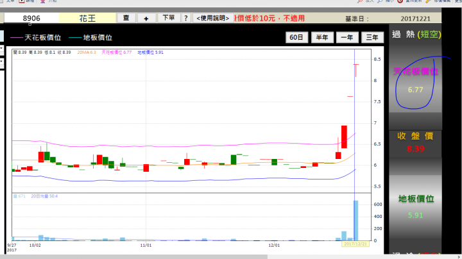Click the green 地板價位 heading in the right panel
Screen dimensions: 462x259
tap(416, 199)
